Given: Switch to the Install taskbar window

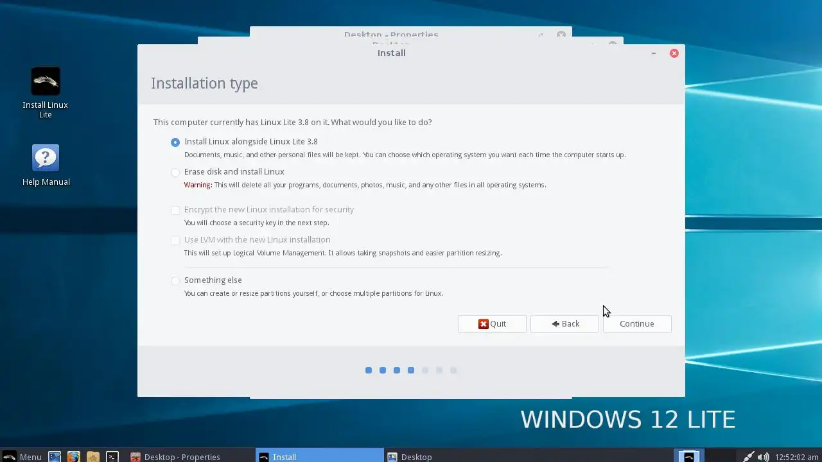Looking at the screenshot, I should click(x=319, y=456).
